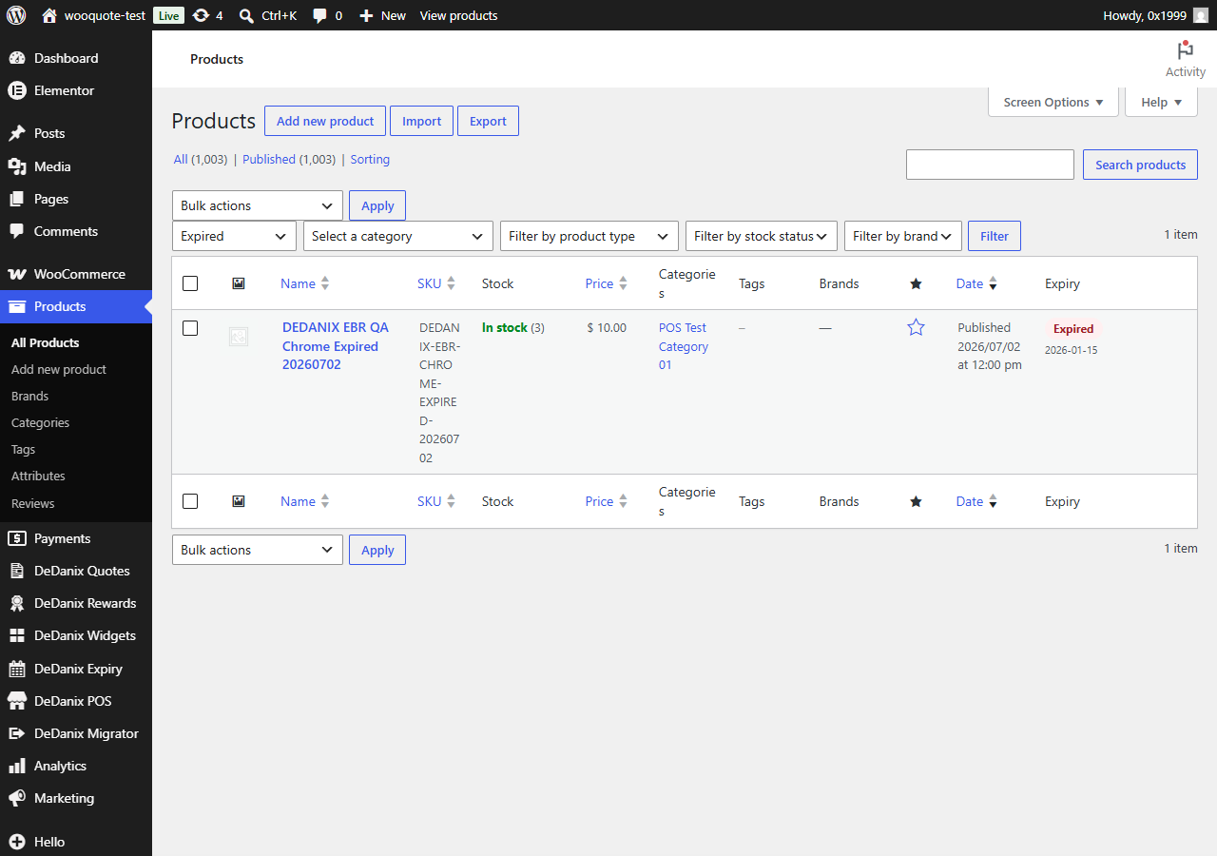This screenshot has height=856, width=1217.
Task: Open Media library in the sidebar
Action: click(x=76, y=166)
